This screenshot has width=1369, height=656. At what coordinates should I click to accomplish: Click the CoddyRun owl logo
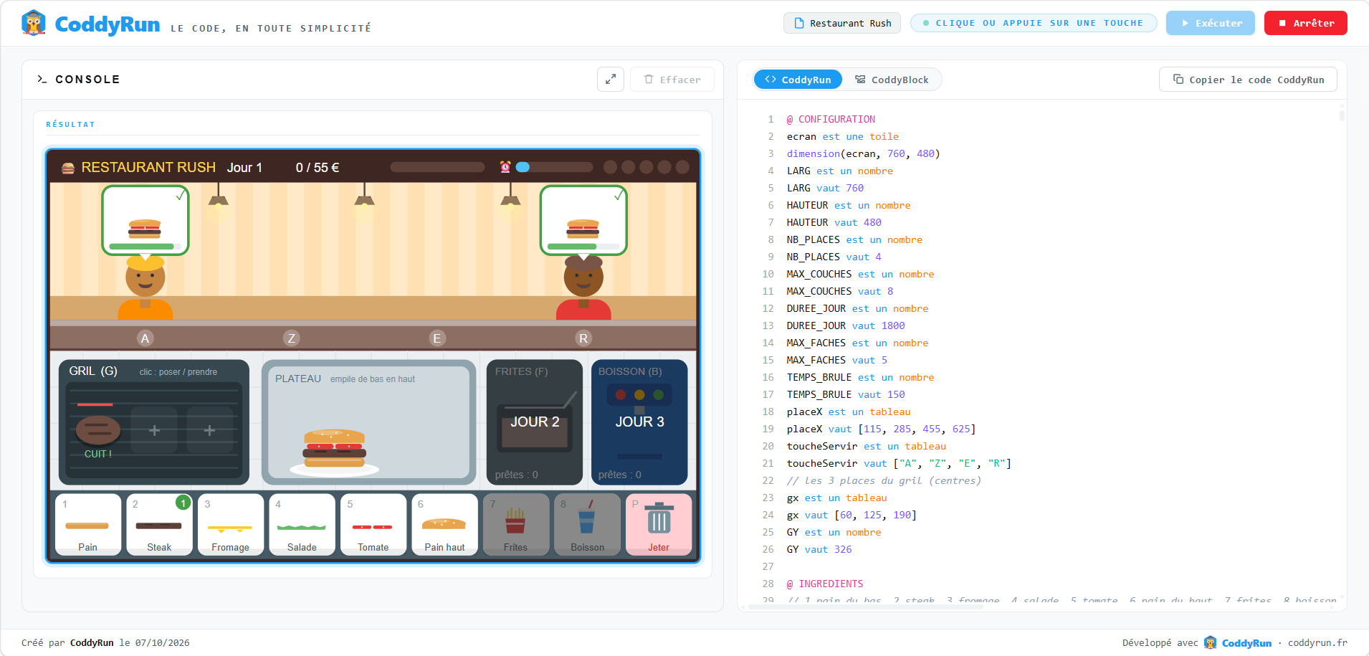[34, 23]
